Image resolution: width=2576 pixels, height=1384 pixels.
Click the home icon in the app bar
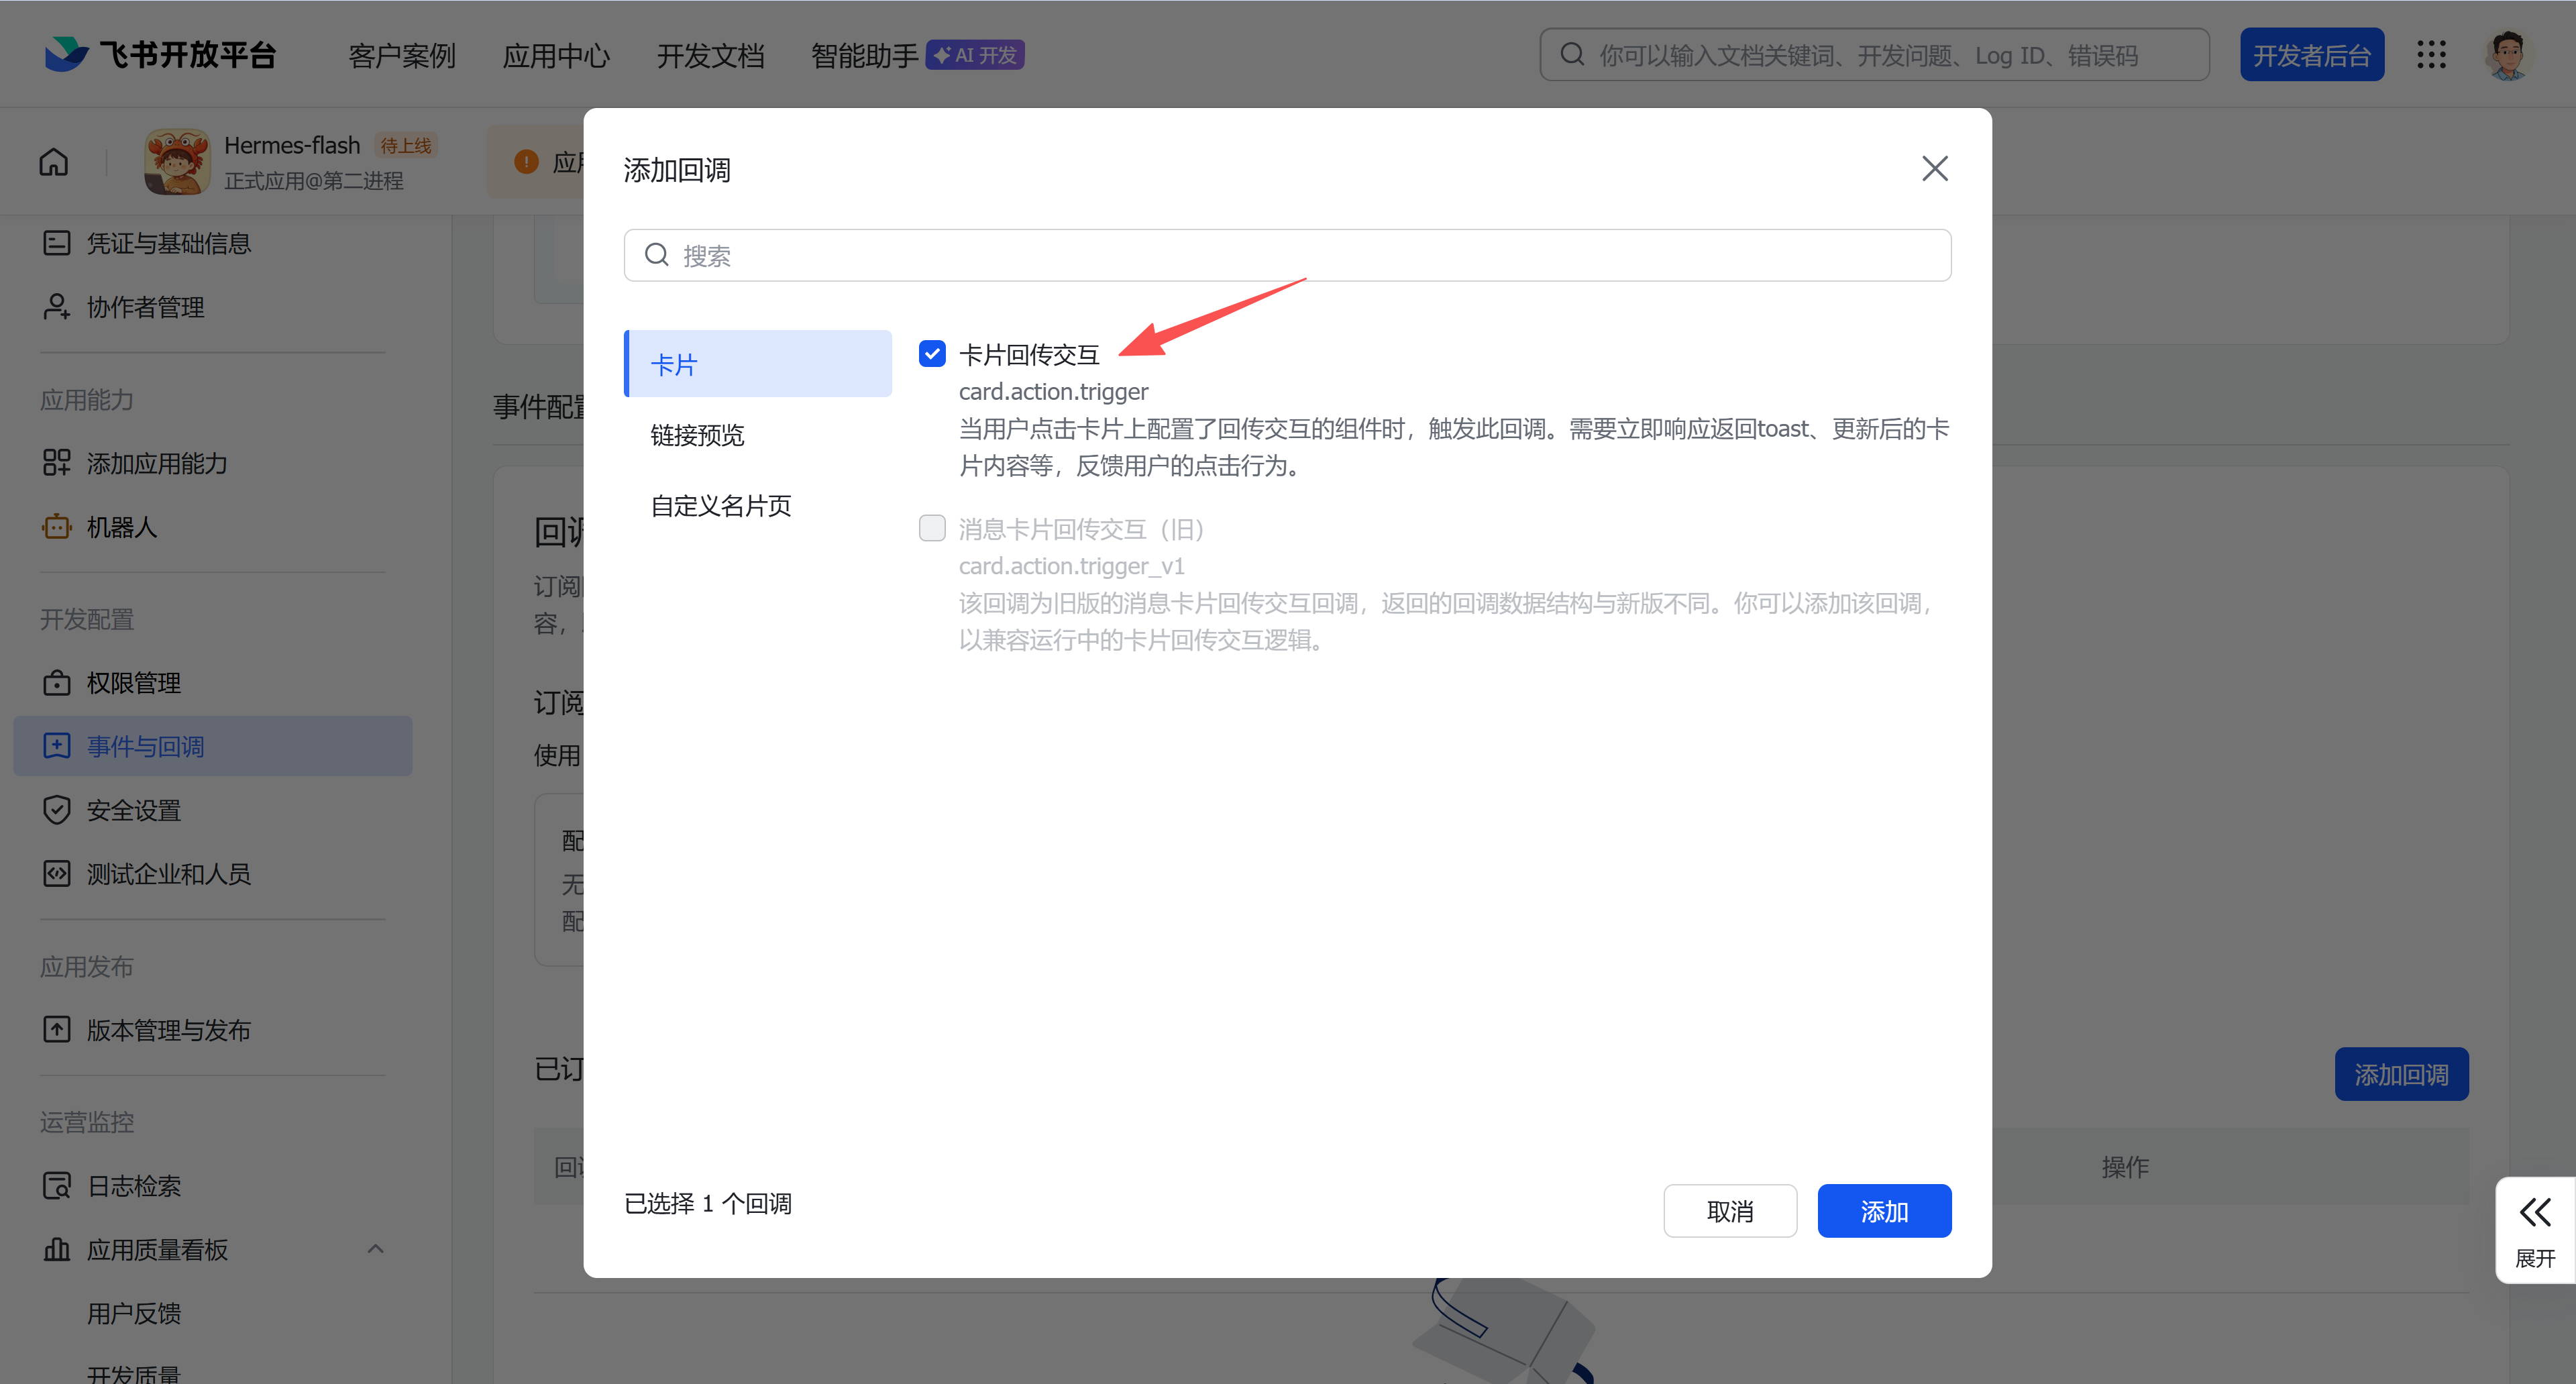tap(54, 161)
